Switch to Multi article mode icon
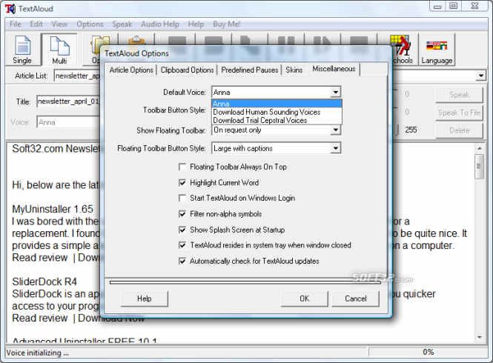493x363 pixels. (x=59, y=50)
